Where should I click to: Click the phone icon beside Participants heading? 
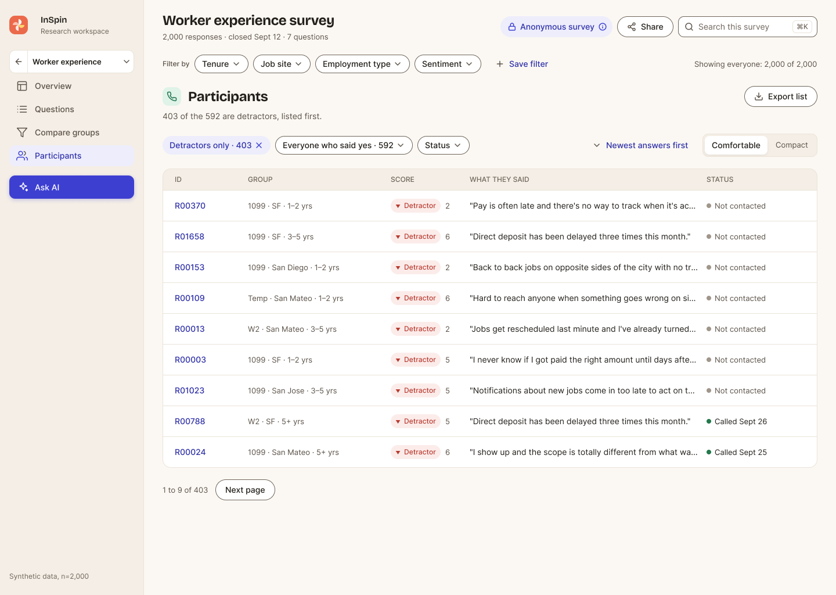[x=172, y=96]
